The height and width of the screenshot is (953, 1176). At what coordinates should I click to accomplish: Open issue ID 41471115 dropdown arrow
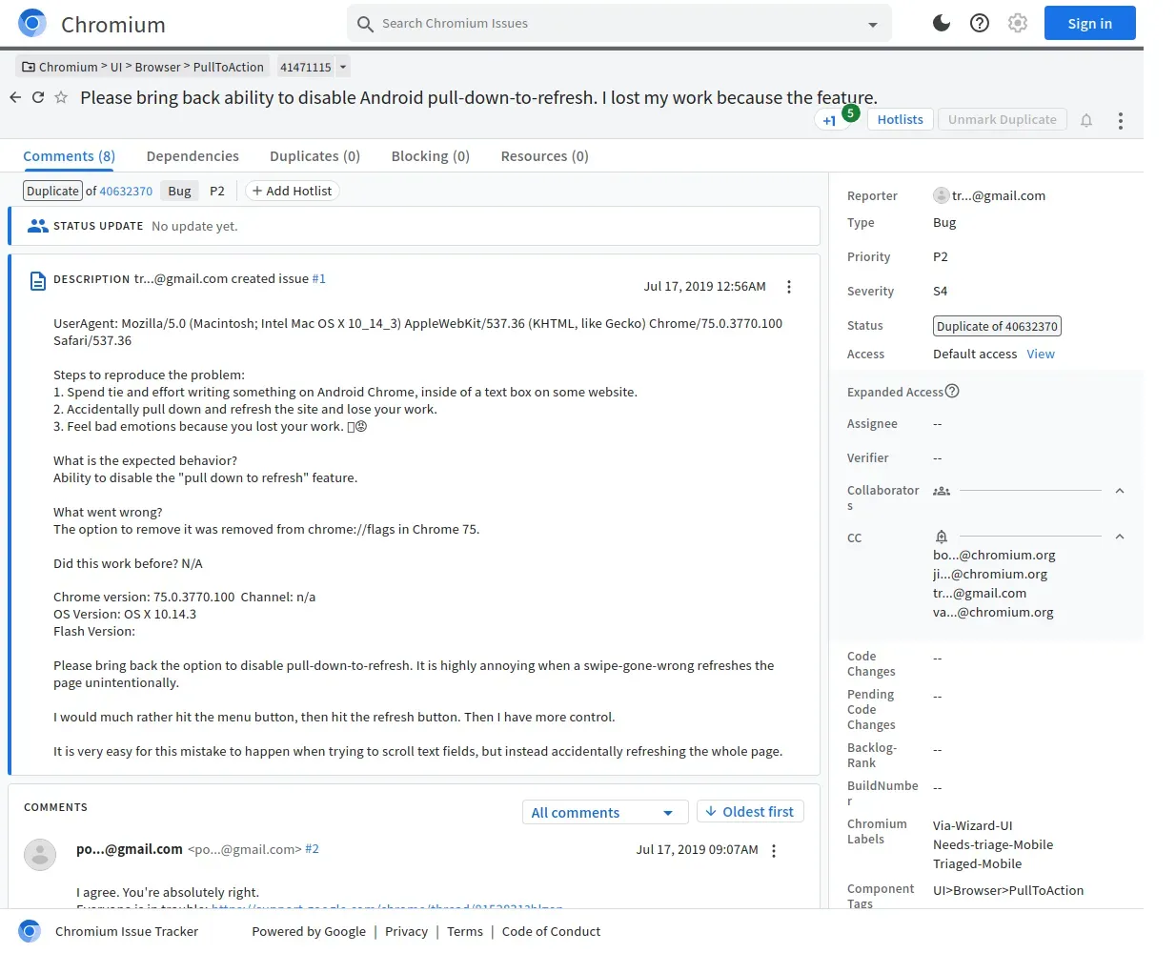(343, 67)
